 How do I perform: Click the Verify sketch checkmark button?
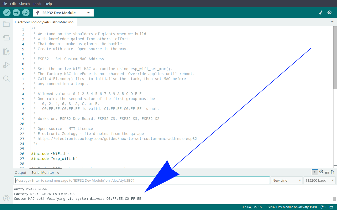pos(7,13)
